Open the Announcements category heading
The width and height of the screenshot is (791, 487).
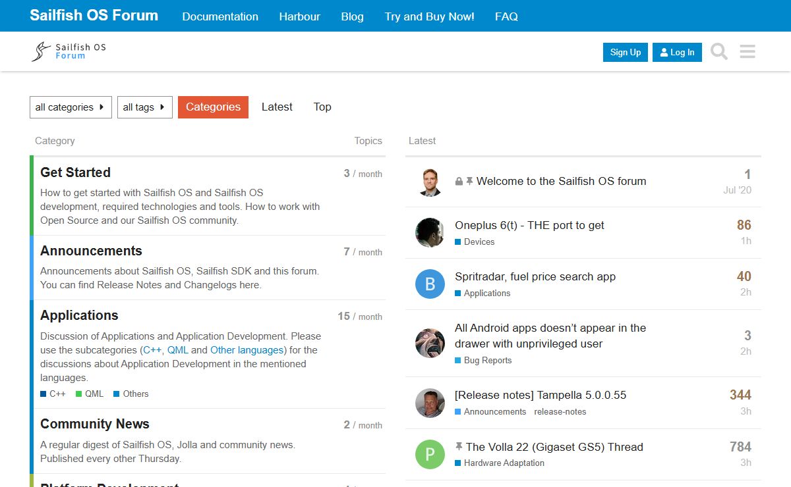(91, 251)
